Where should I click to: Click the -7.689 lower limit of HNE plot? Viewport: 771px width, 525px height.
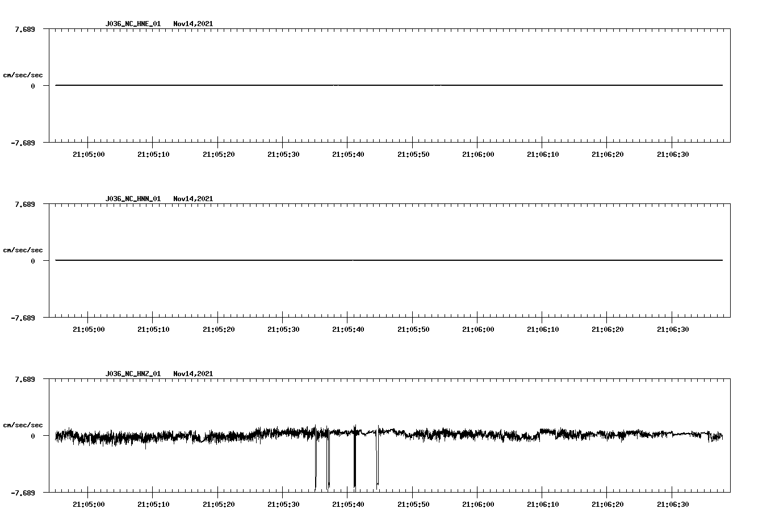(x=23, y=143)
